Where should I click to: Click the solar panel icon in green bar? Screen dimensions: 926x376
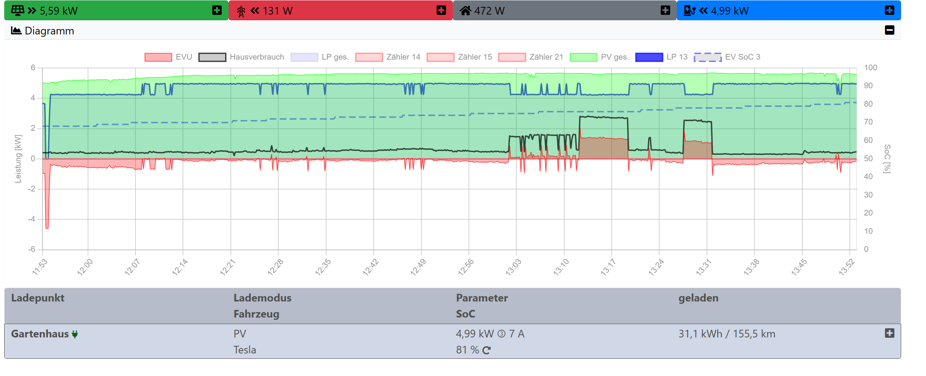tap(18, 10)
